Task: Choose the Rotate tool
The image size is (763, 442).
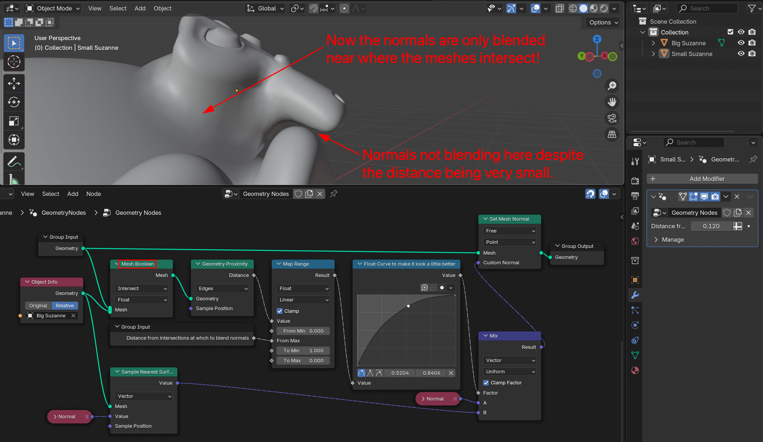Action: coord(14,102)
